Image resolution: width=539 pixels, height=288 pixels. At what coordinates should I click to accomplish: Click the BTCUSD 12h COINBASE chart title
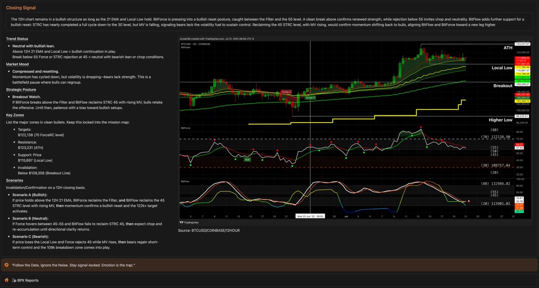click(197, 44)
